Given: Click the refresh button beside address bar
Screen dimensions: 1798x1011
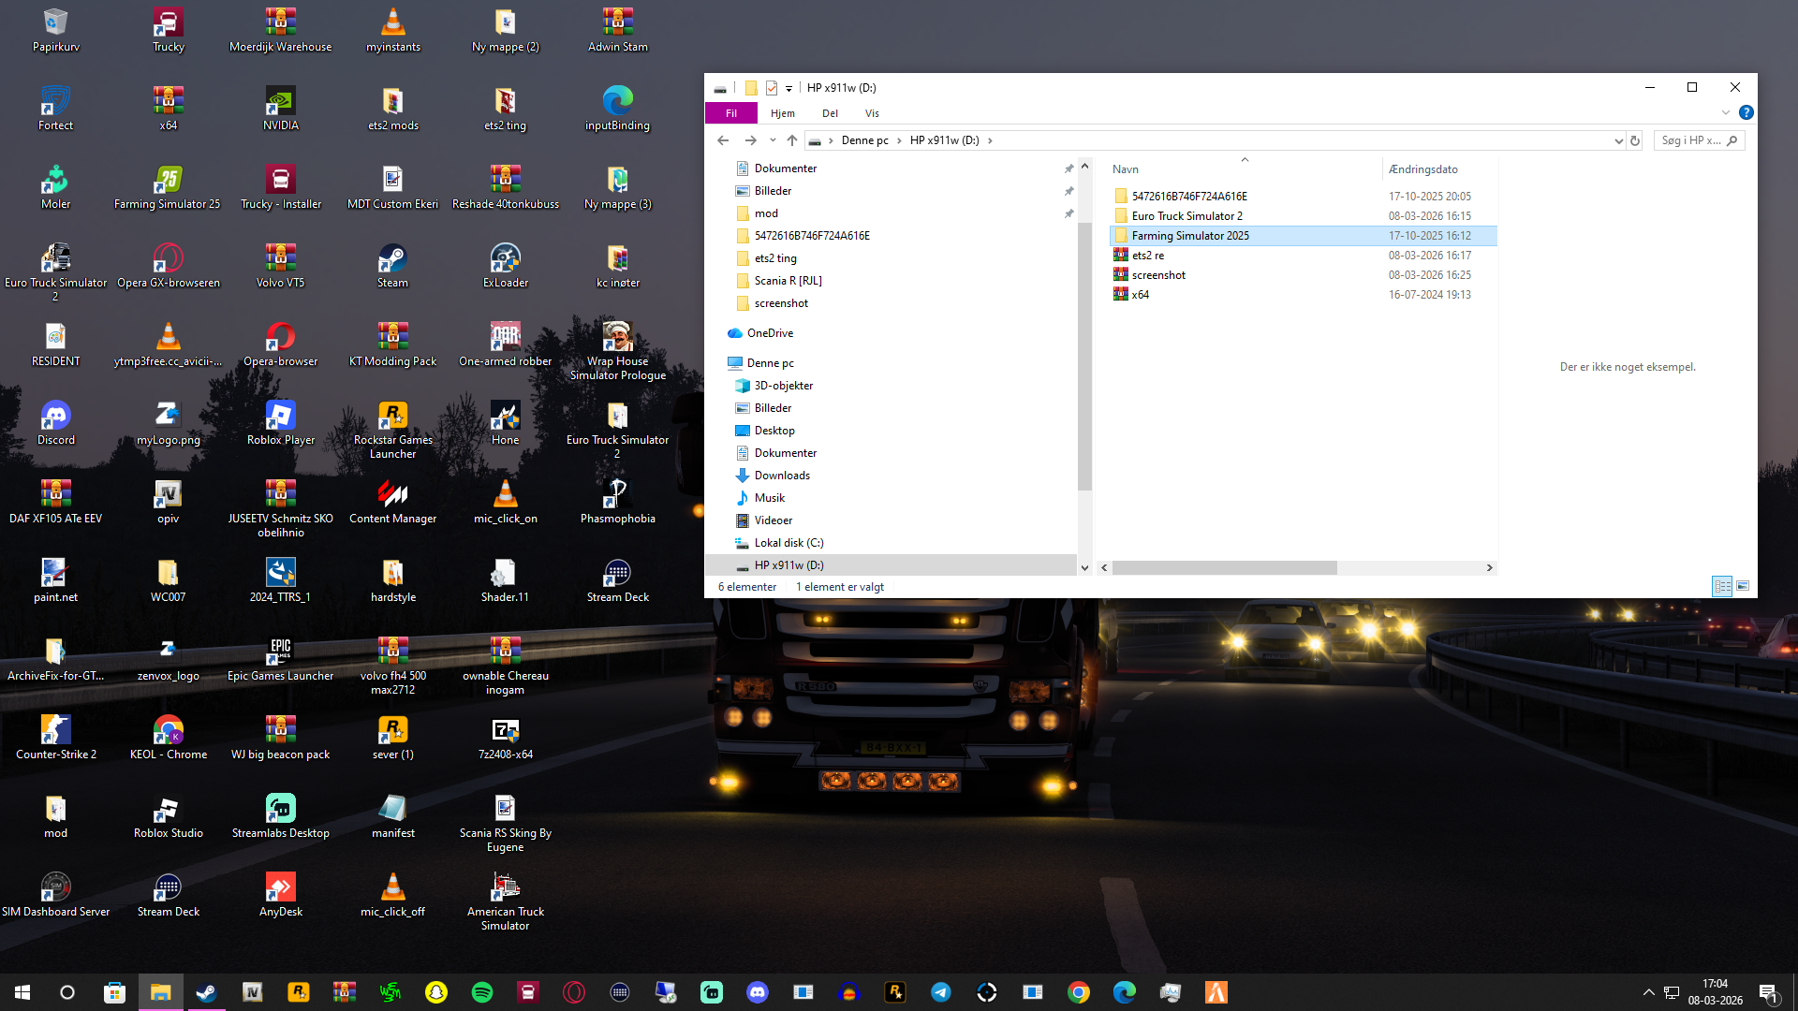Looking at the screenshot, I should coord(1635,140).
